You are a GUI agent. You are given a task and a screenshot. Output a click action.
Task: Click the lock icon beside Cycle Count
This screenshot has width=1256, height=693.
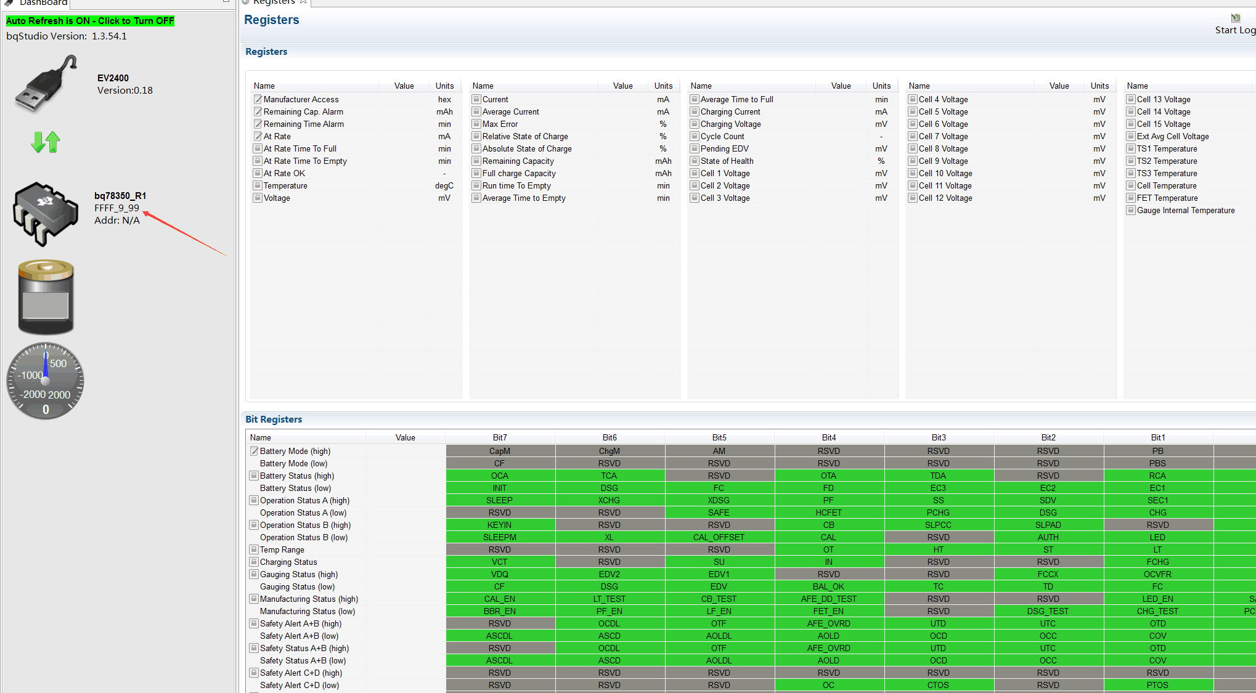click(695, 136)
